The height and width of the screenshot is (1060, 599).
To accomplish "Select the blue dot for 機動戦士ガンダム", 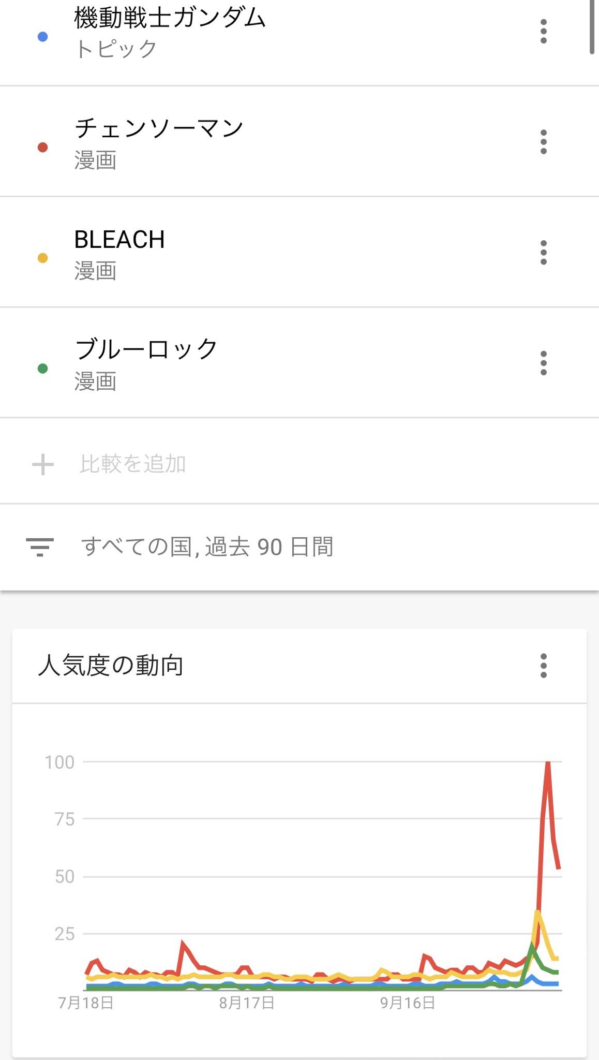I will [x=43, y=37].
